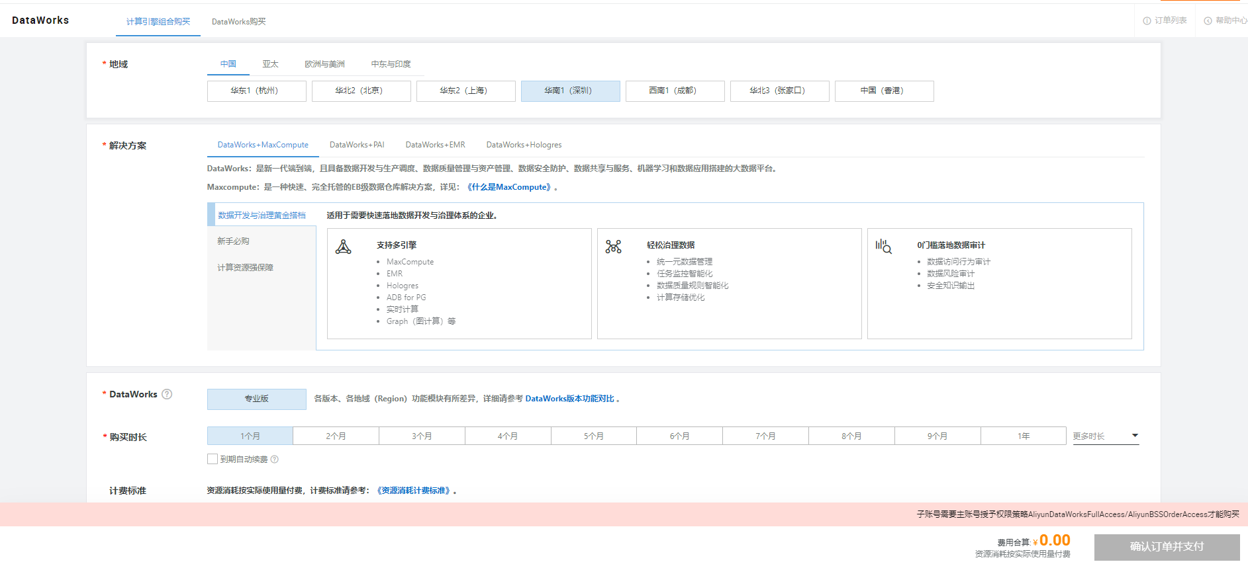Image resolution: width=1248 pixels, height=566 pixels.
Task: Select 数据开发与治理黄金搭档 side tab
Action: [x=262, y=215]
